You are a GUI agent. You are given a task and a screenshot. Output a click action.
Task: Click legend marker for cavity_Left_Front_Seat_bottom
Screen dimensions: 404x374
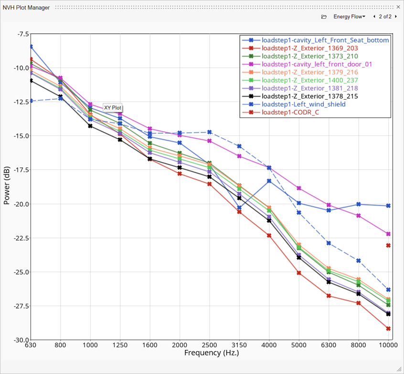pyautogui.click(x=250, y=40)
